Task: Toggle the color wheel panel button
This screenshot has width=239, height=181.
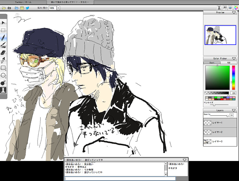Action: point(236,8)
